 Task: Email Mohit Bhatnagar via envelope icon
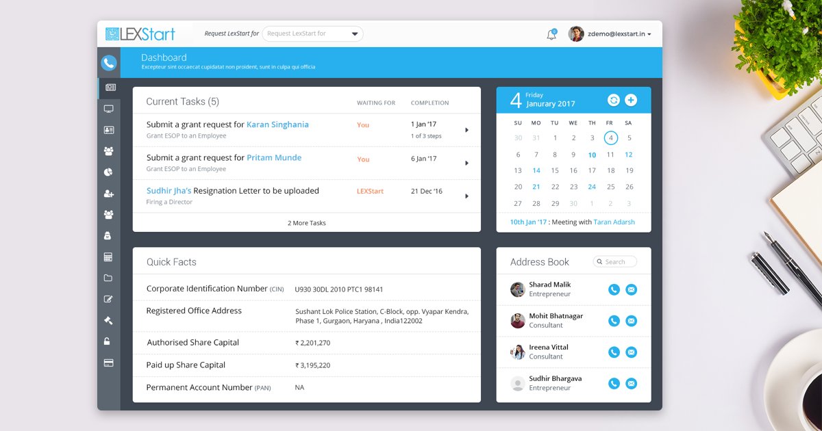coord(631,321)
